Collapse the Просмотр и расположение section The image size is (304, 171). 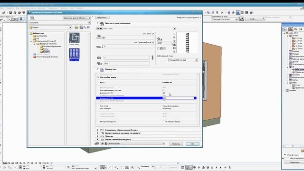97,23
